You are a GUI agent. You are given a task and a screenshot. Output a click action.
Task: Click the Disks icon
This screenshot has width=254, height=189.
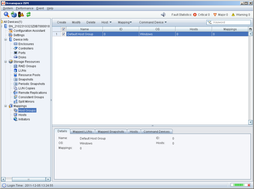[16, 57]
